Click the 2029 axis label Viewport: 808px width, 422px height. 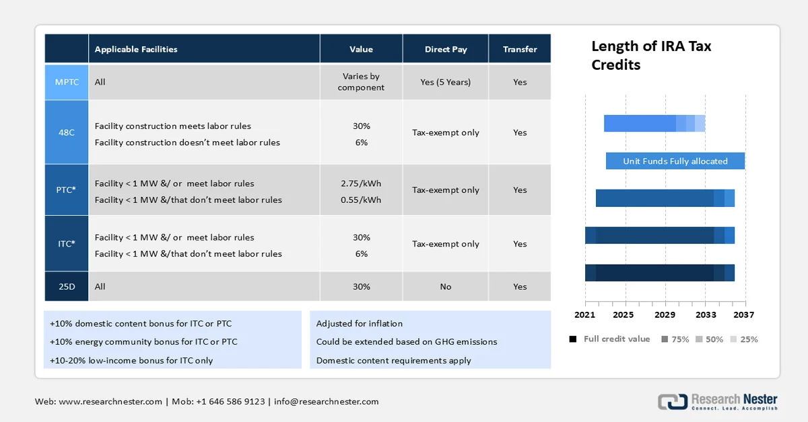click(x=665, y=314)
